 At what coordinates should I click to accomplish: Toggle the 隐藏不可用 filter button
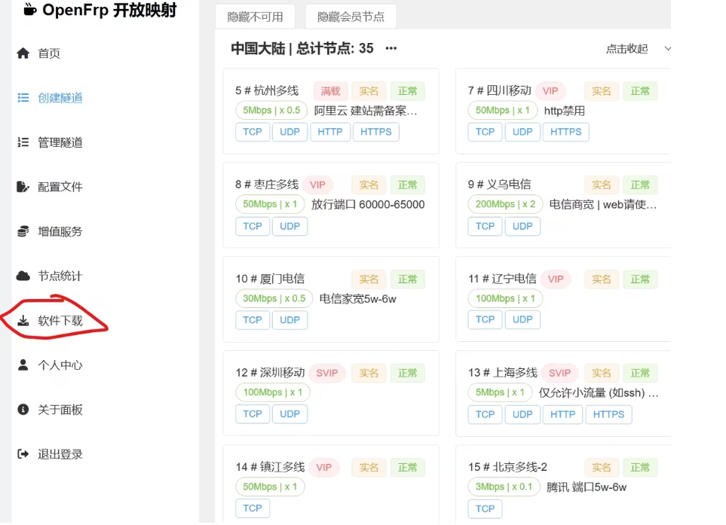point(255,17)
